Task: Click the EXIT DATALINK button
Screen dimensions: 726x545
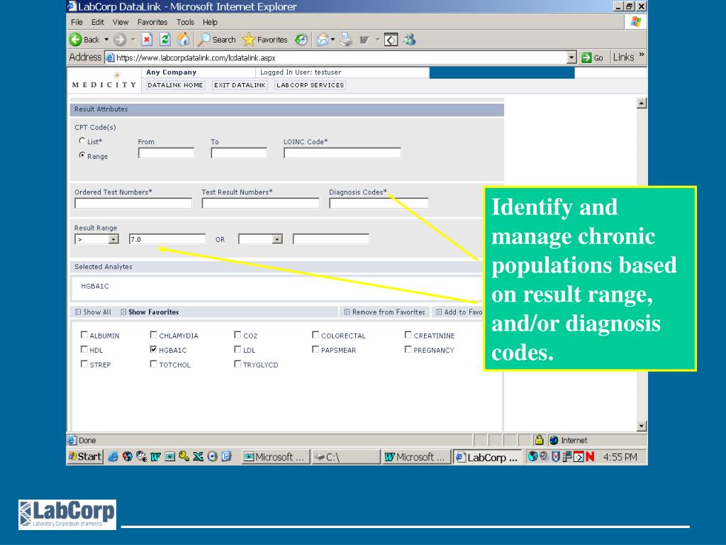Action: [240, 85]
